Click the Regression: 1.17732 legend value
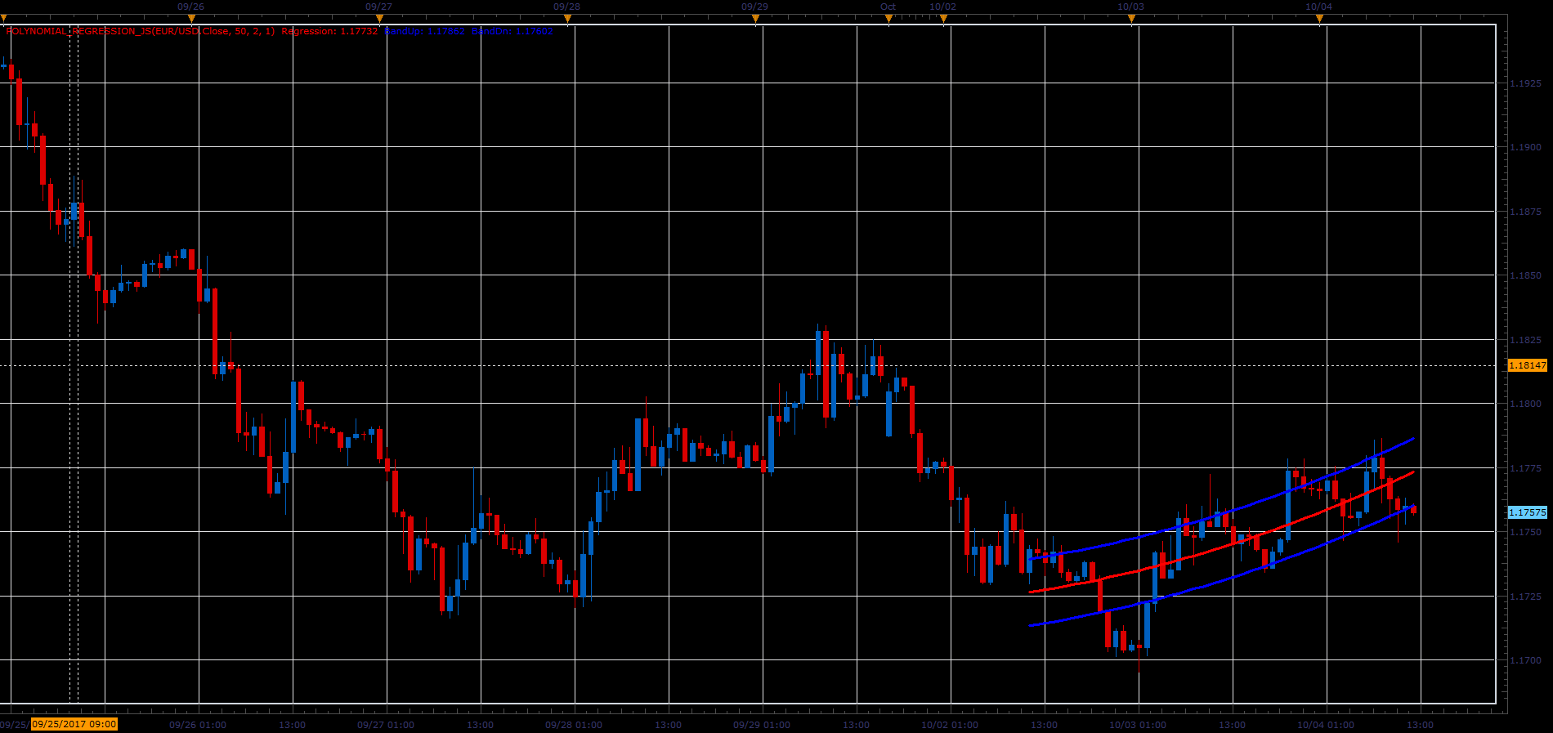This screenshot has height=733, width=1553. 329,31
